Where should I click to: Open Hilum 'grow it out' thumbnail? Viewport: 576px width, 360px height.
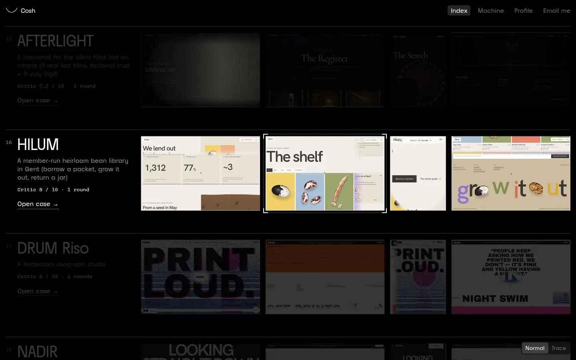pyautogui.click(x=511, y=174)
